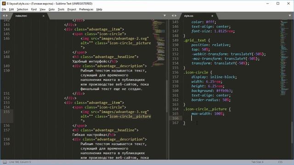Go to next tab in left pane
Viewport: 294px width, 165px height.
coord(7,16)
